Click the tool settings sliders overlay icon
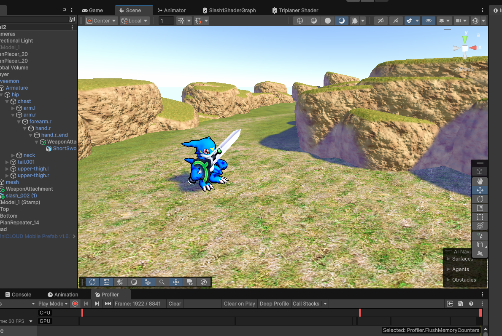502x336 pixels. tap(106, 282)
